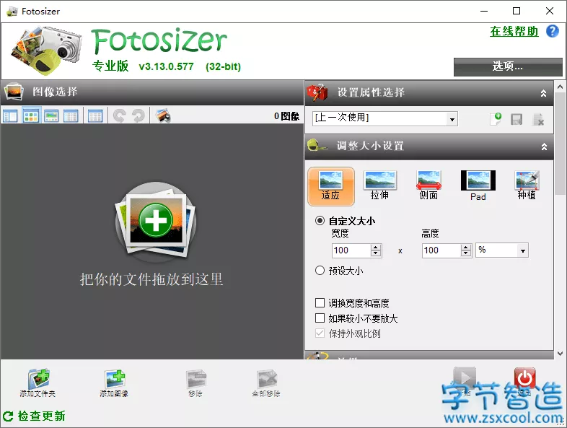Click the 添加图像 add image icon
The image size is (567, 428).
pyautogui.click(x=114, y=383)
